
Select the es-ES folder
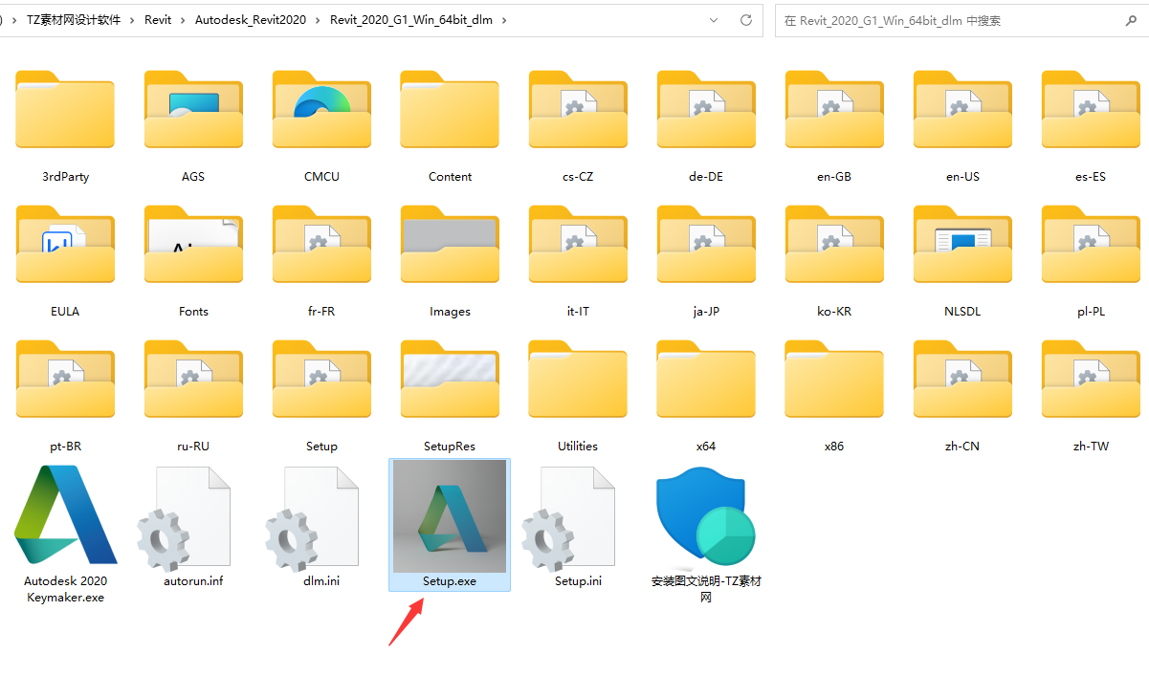(1091, 110)
